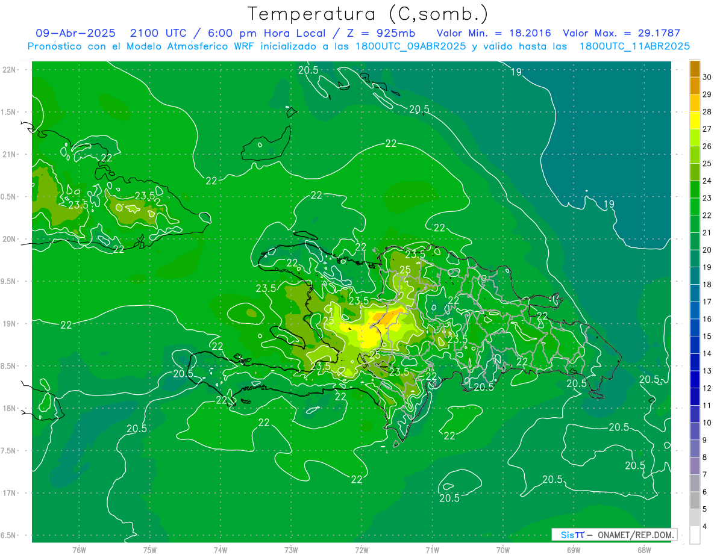This screenshot has height=558, width=723.
Task: Click the '72W' longitude axis label
Action: 361,550
